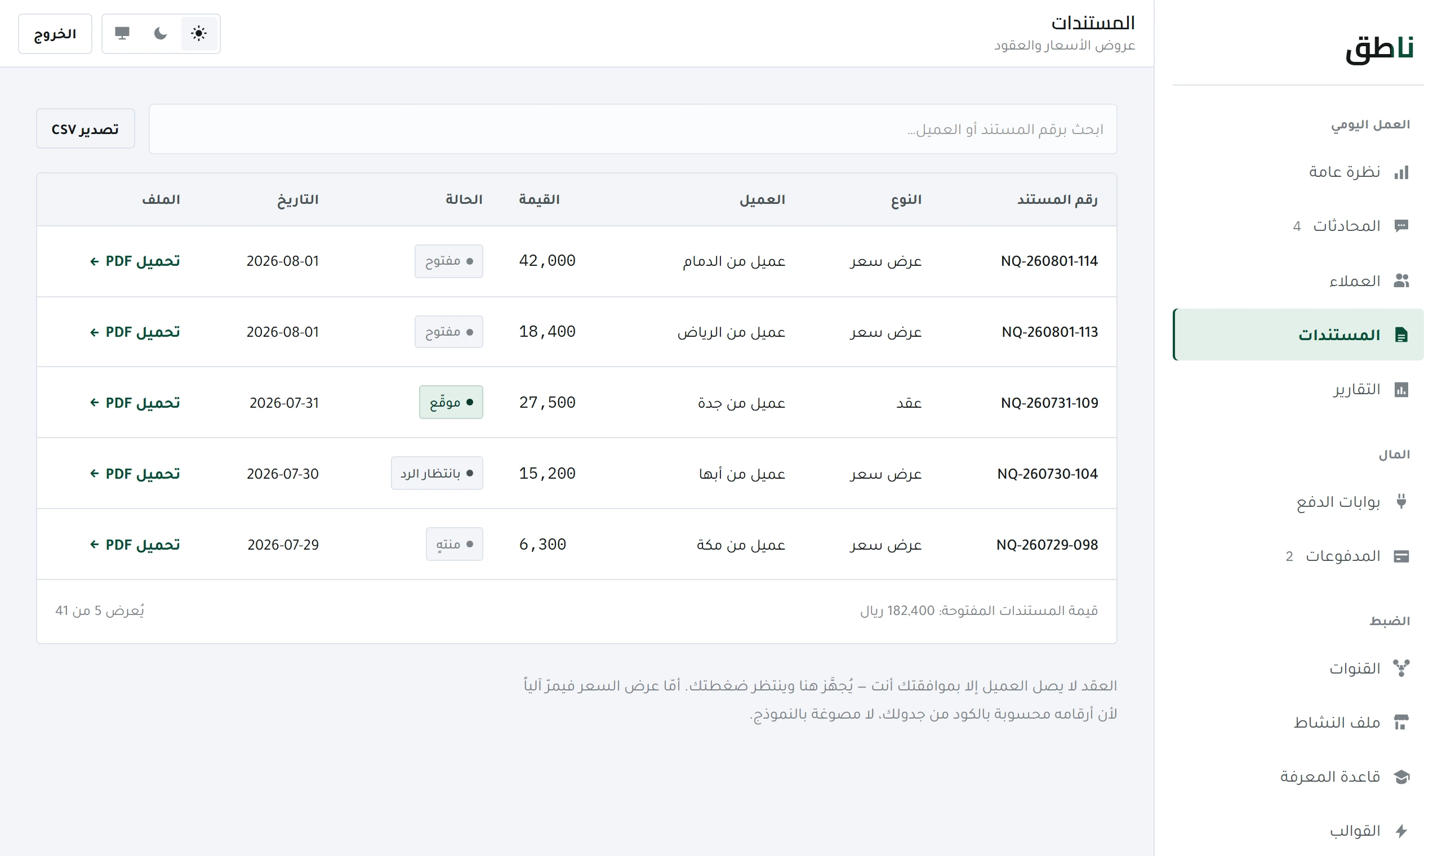The width and height of the screenshot is (1442, 856).
Task: Go to العملاء section
Action: point(1298,280)
